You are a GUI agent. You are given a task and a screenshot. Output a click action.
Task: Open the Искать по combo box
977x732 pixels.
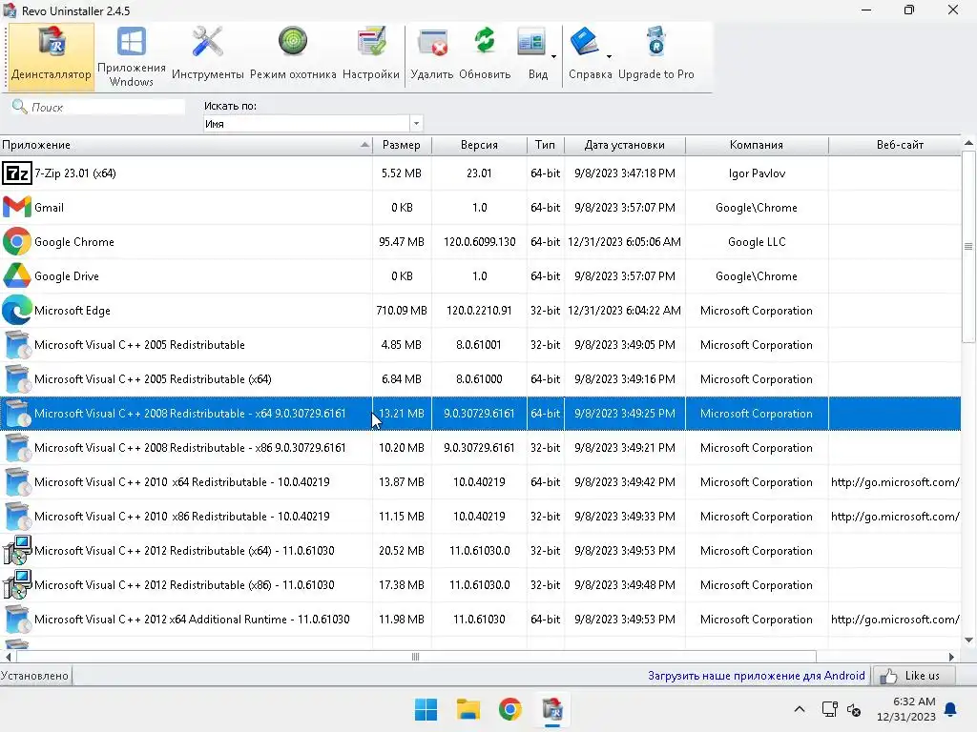tap(313, 123)
